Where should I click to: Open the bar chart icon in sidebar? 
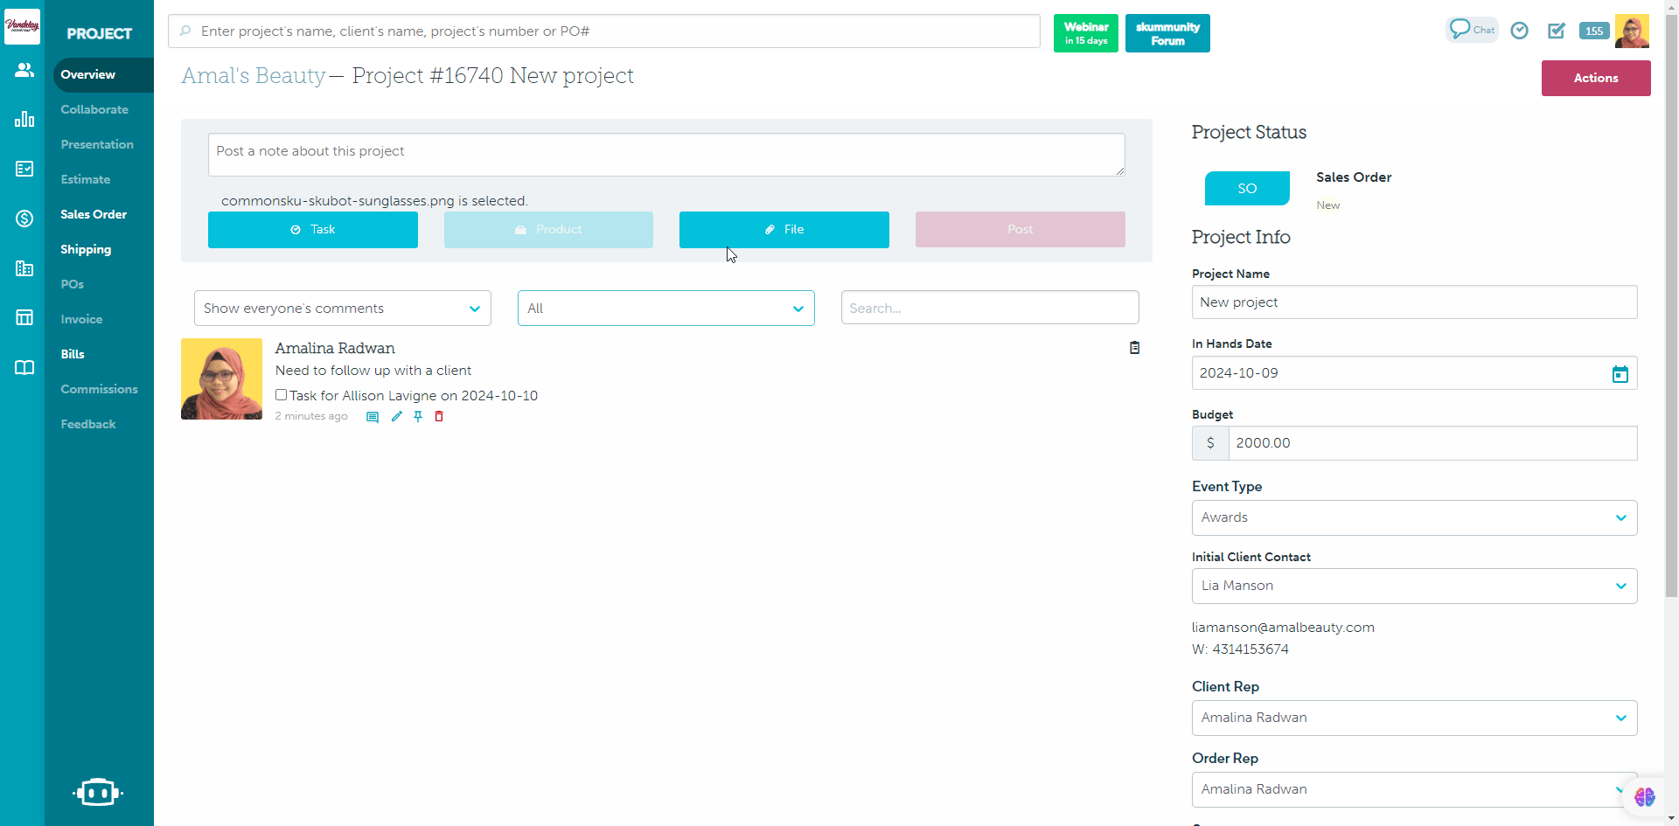click(x=24, y=119)
